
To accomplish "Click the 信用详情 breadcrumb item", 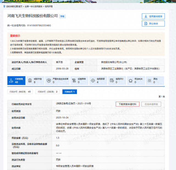I will point(49,7).
